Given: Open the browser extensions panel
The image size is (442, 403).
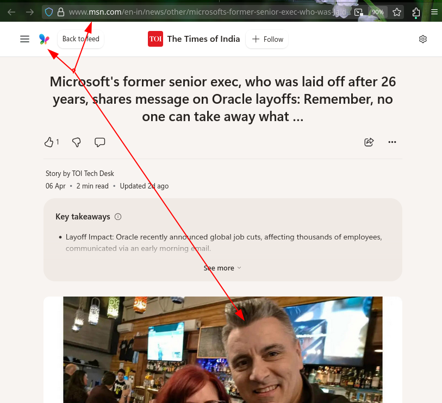Looking at the screenshot, I should (416, 12).
